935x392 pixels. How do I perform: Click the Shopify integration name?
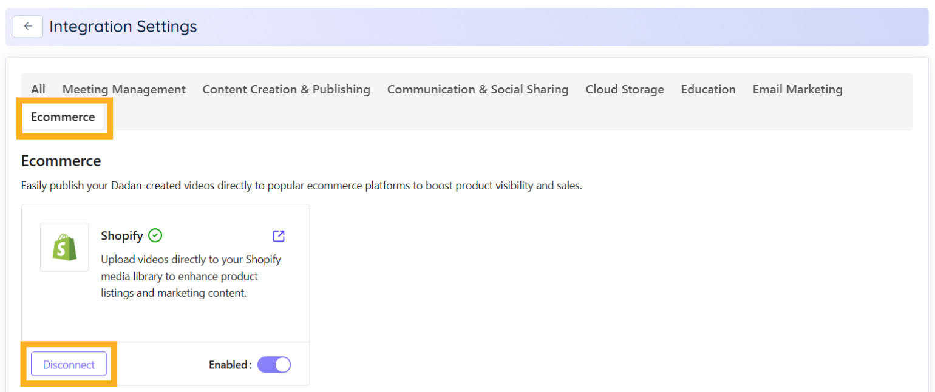click(122, 235)
